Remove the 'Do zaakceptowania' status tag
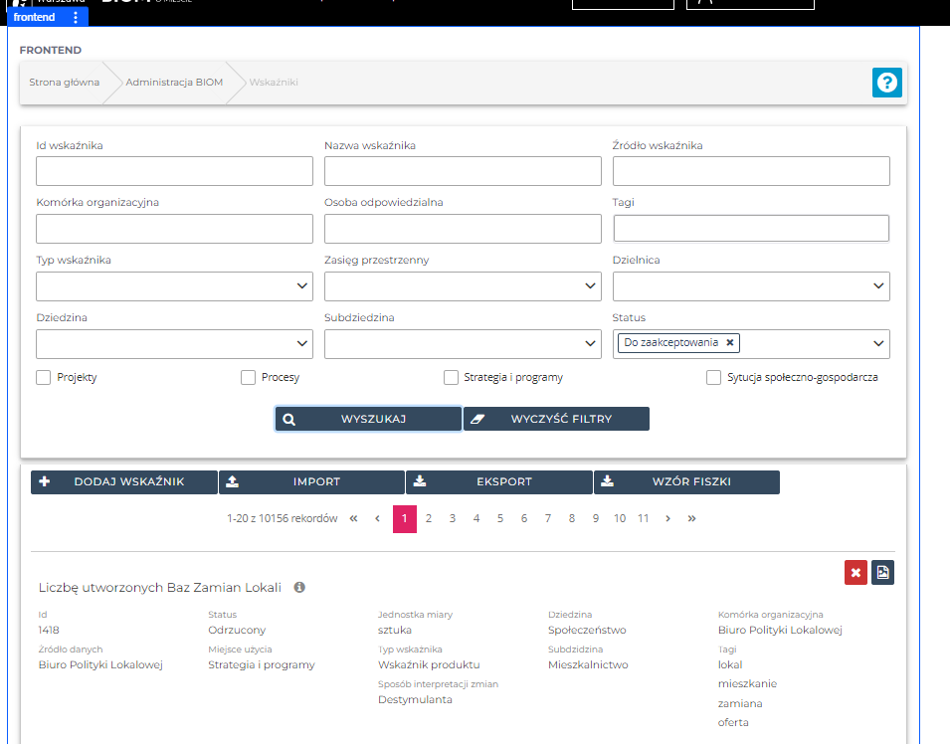 pos(730,343)
